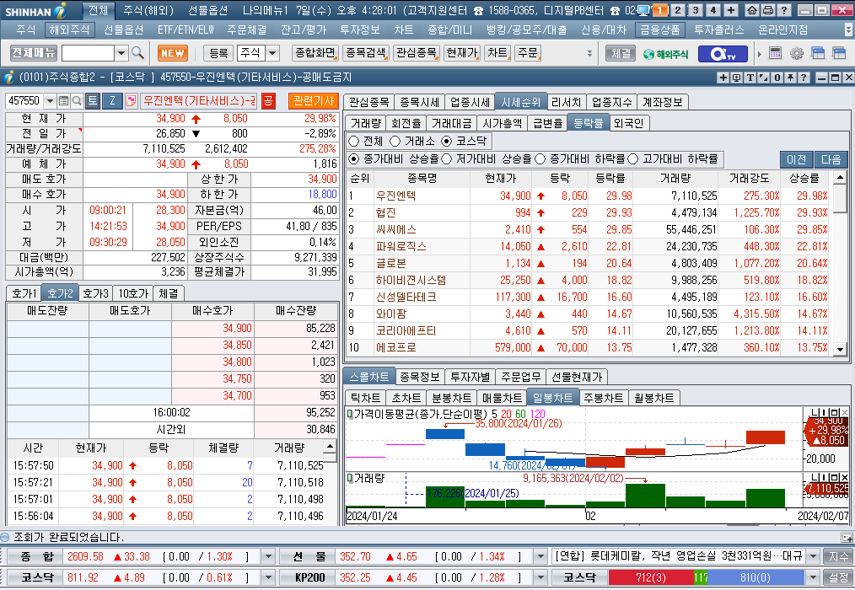Click the plus icon in inner window title bar
This screenshot has width=855, height=590.
(x=723, y=78)
